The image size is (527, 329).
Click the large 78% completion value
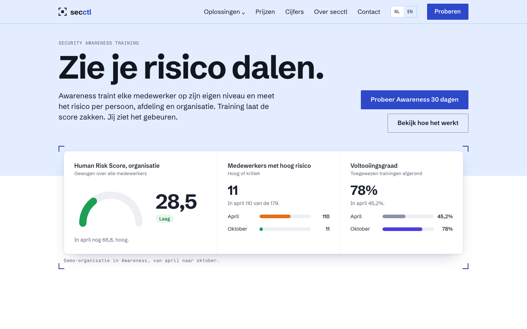coord(364,190)
